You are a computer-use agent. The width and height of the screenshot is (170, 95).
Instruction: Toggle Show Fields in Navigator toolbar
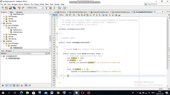[x=6, y=85]
